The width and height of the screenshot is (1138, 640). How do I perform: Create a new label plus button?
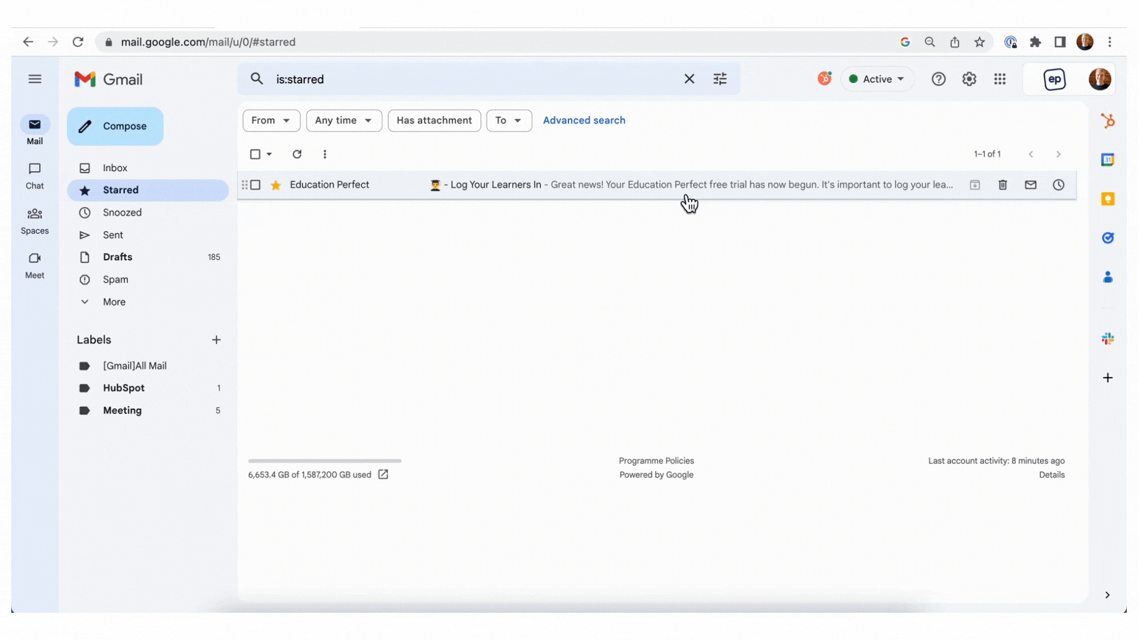tap(216, 340)
